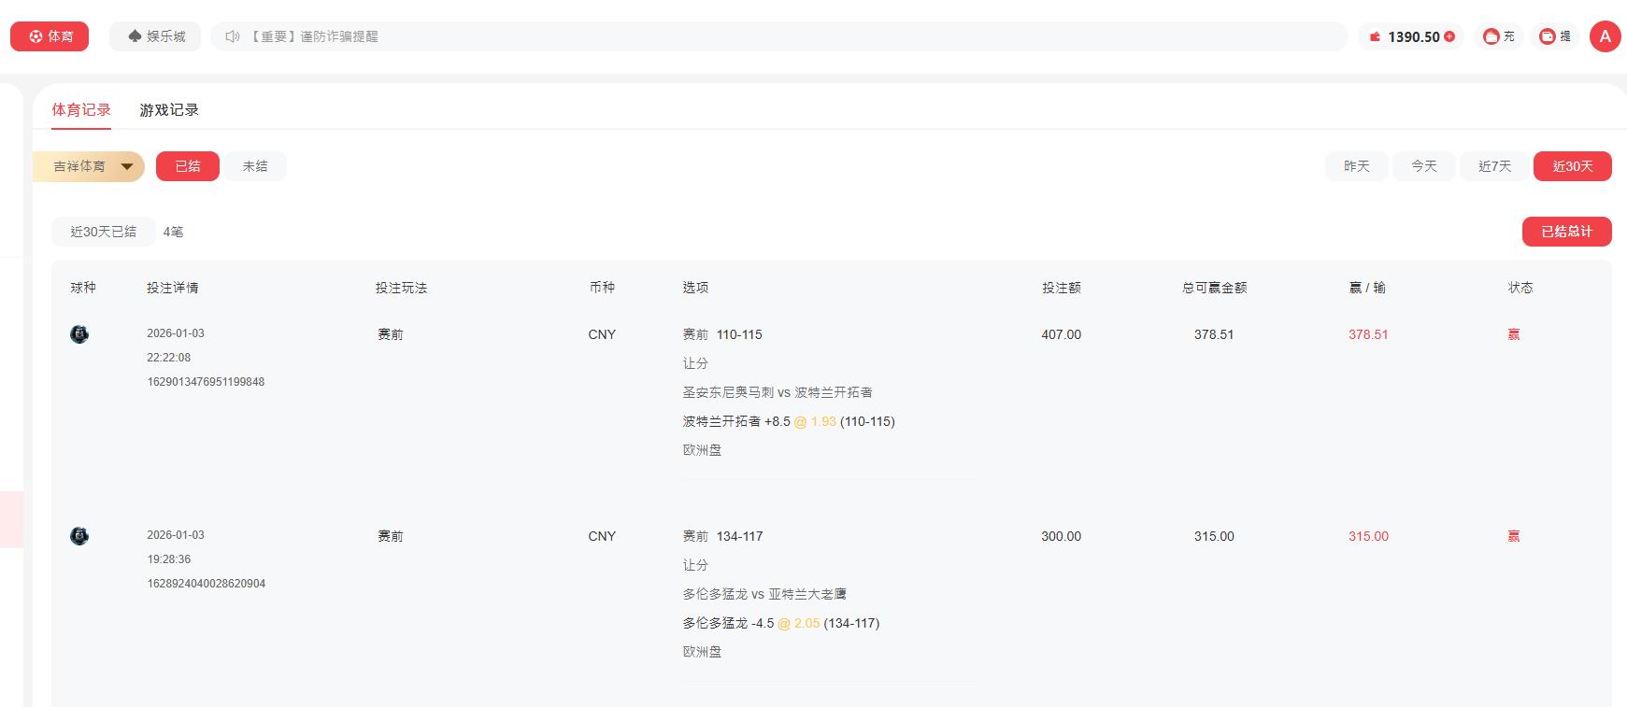1627x707 pixels.
Task: Click the announcement speaker icon
Action: coord(232,36)
